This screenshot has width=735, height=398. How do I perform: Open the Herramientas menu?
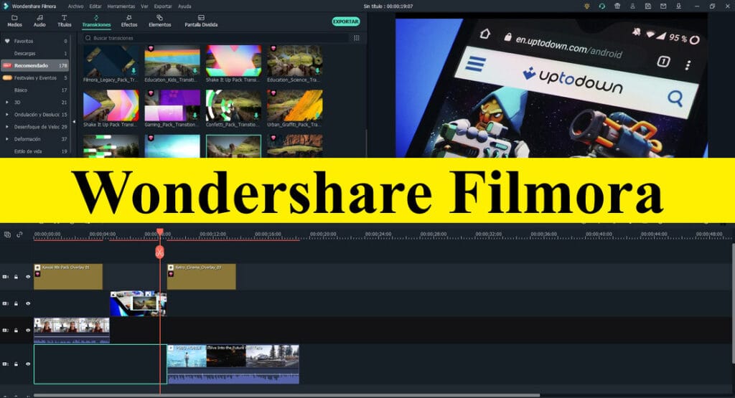click(x=120, y=6)
